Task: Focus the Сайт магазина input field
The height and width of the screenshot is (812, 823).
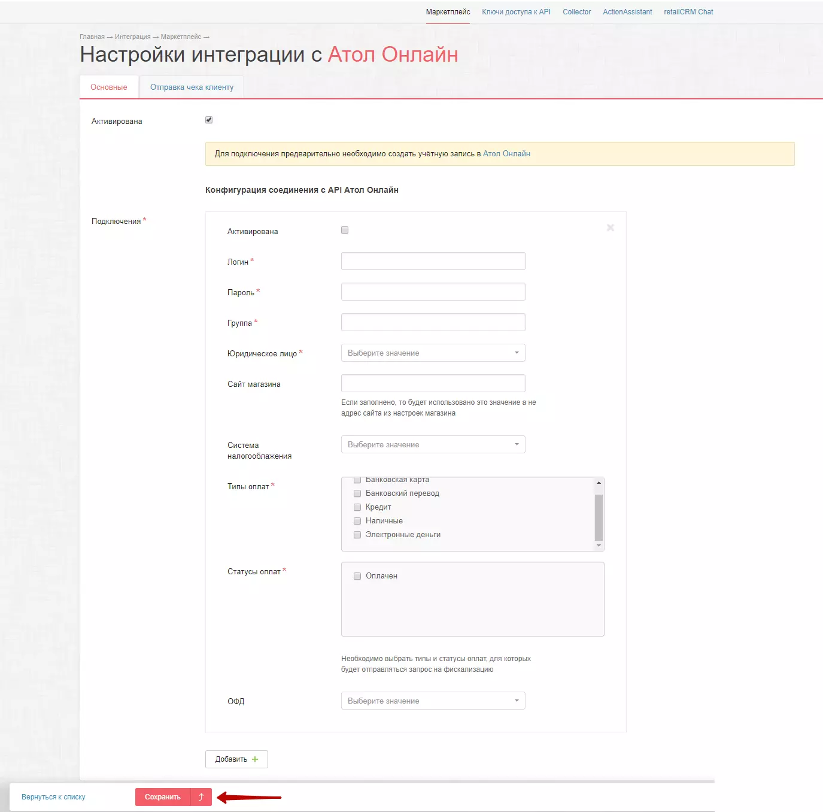Action: 433,383
